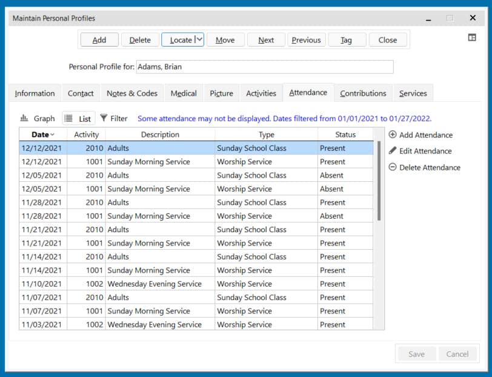Open the Medical tab
This screenshot has height=377, width=492.
click(184, 93)
